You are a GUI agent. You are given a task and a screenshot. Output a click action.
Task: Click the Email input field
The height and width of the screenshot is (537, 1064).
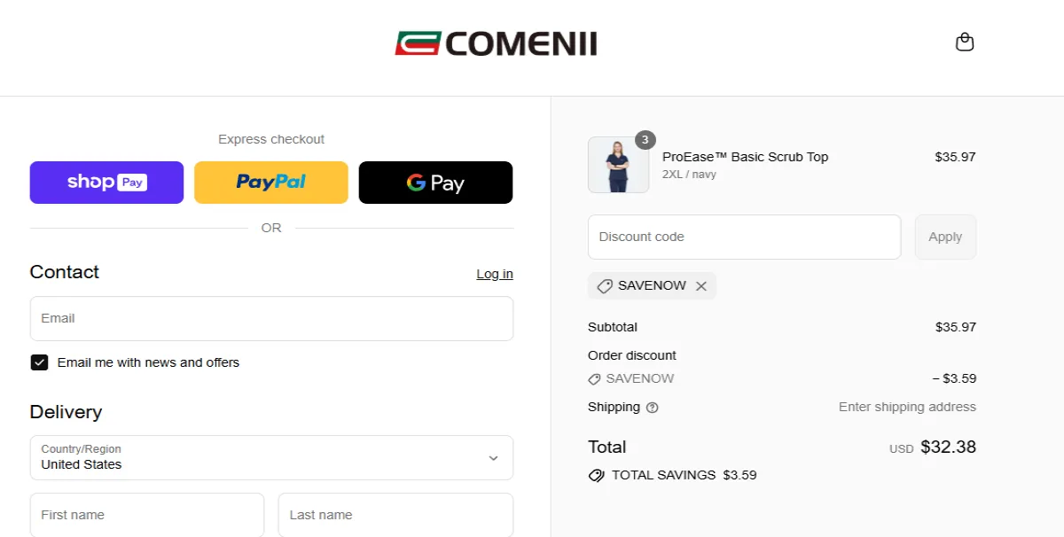click(x=271, y=318)
